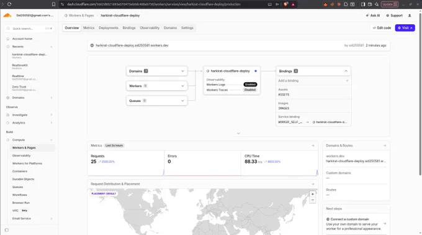Viewport: 422px width, 235px height.
Task: Expand the Workers card
Action: [156, 86]
